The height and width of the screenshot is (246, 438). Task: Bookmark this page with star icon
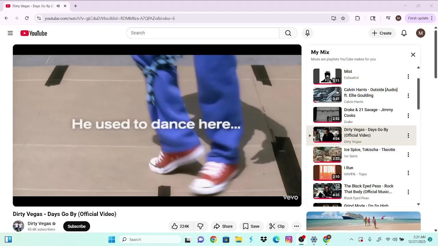[343, 18]
